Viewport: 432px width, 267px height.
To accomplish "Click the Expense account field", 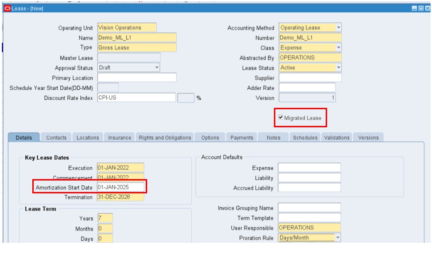I will (310, 167).
